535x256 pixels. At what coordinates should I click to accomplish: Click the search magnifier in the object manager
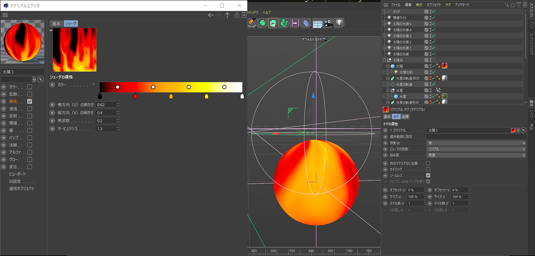(507, 4)
